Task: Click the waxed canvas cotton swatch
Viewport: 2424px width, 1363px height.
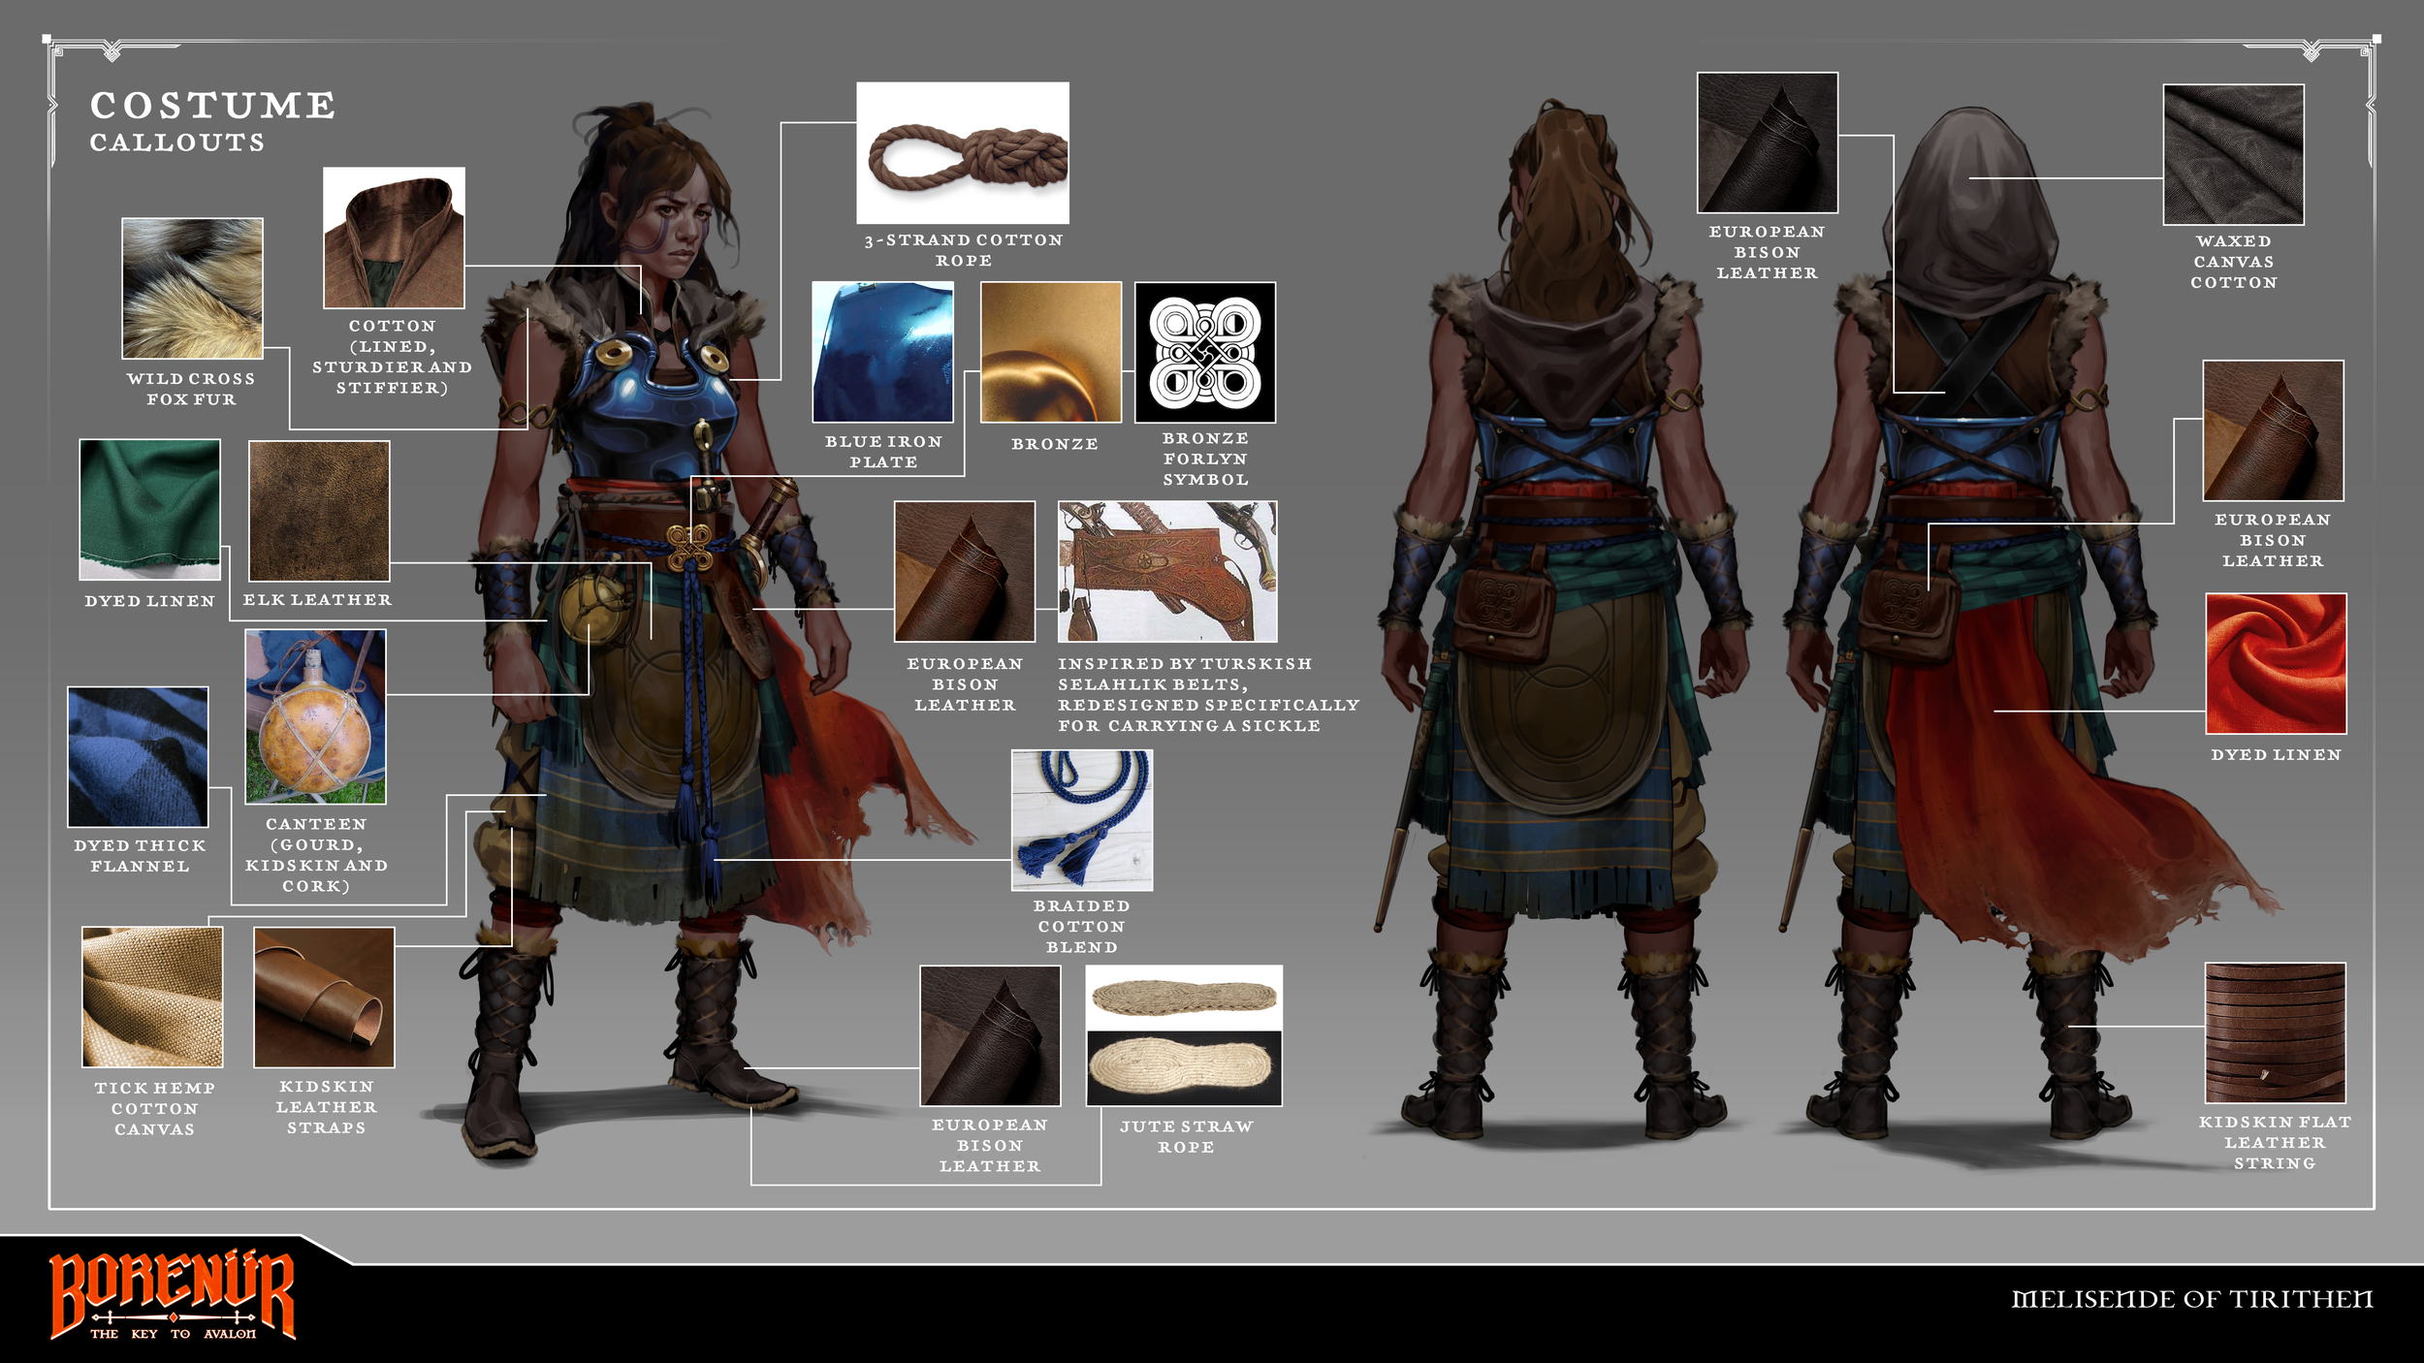Action: 2233,154
